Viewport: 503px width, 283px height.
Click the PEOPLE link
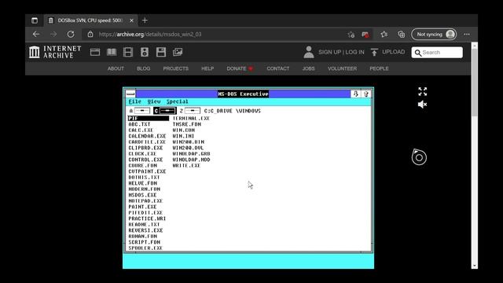(379, 68)
